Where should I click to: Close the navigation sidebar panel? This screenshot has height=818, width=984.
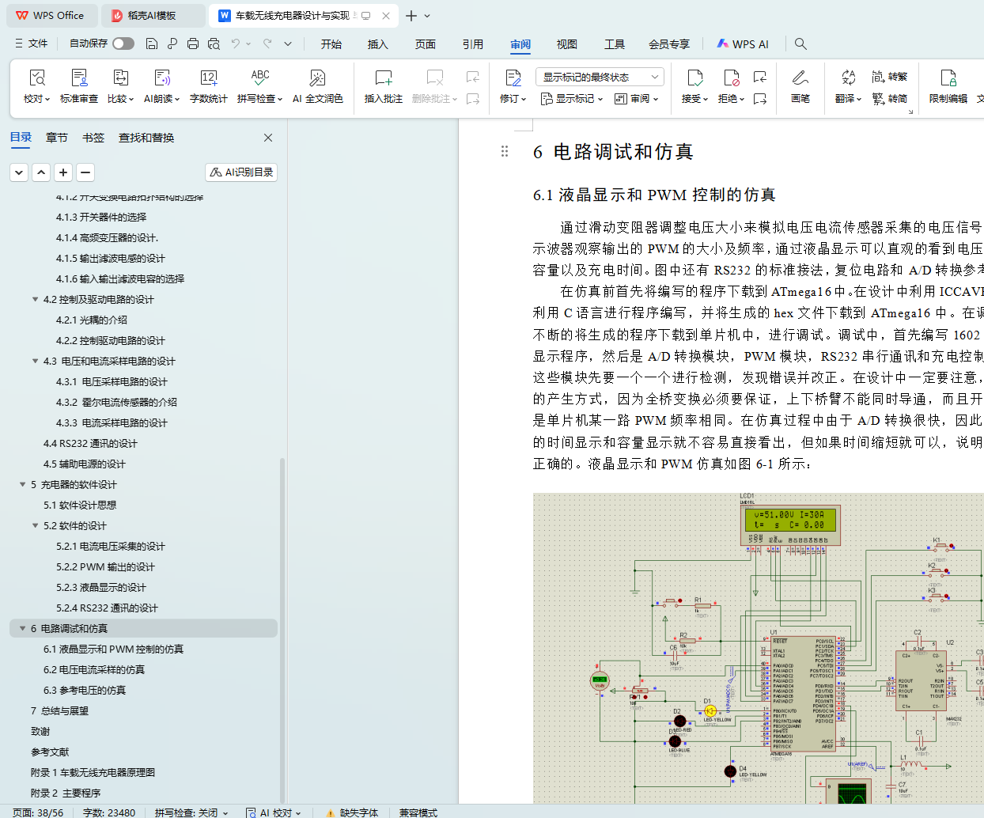268,138
